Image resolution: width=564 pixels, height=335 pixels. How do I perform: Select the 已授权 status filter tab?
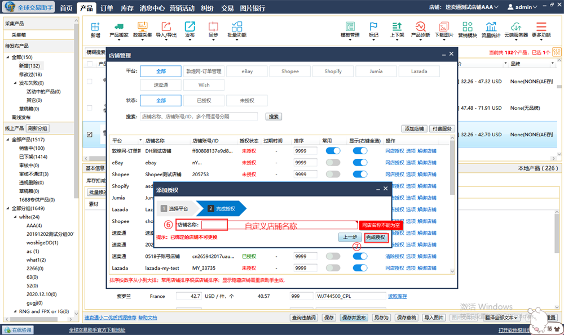204,101
